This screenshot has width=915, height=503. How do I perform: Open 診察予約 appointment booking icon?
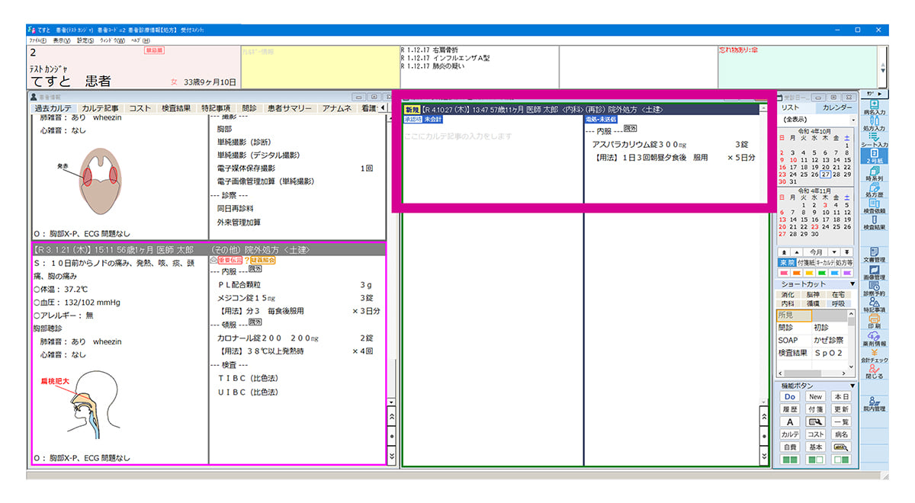(x=874, y=287)
